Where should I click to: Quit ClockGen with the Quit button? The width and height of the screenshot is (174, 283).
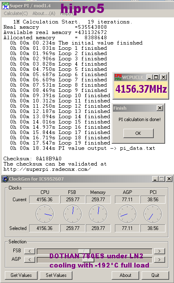155,275
